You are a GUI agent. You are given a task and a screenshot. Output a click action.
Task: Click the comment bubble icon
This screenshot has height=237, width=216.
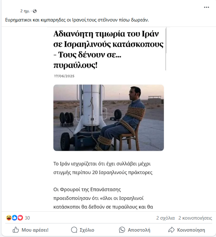[74, 230]
